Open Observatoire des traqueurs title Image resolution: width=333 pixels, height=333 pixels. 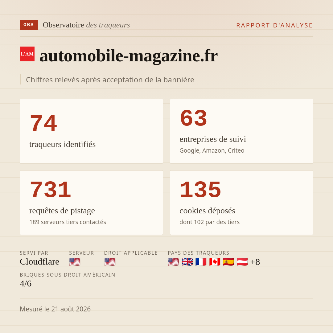coord(86,25)
